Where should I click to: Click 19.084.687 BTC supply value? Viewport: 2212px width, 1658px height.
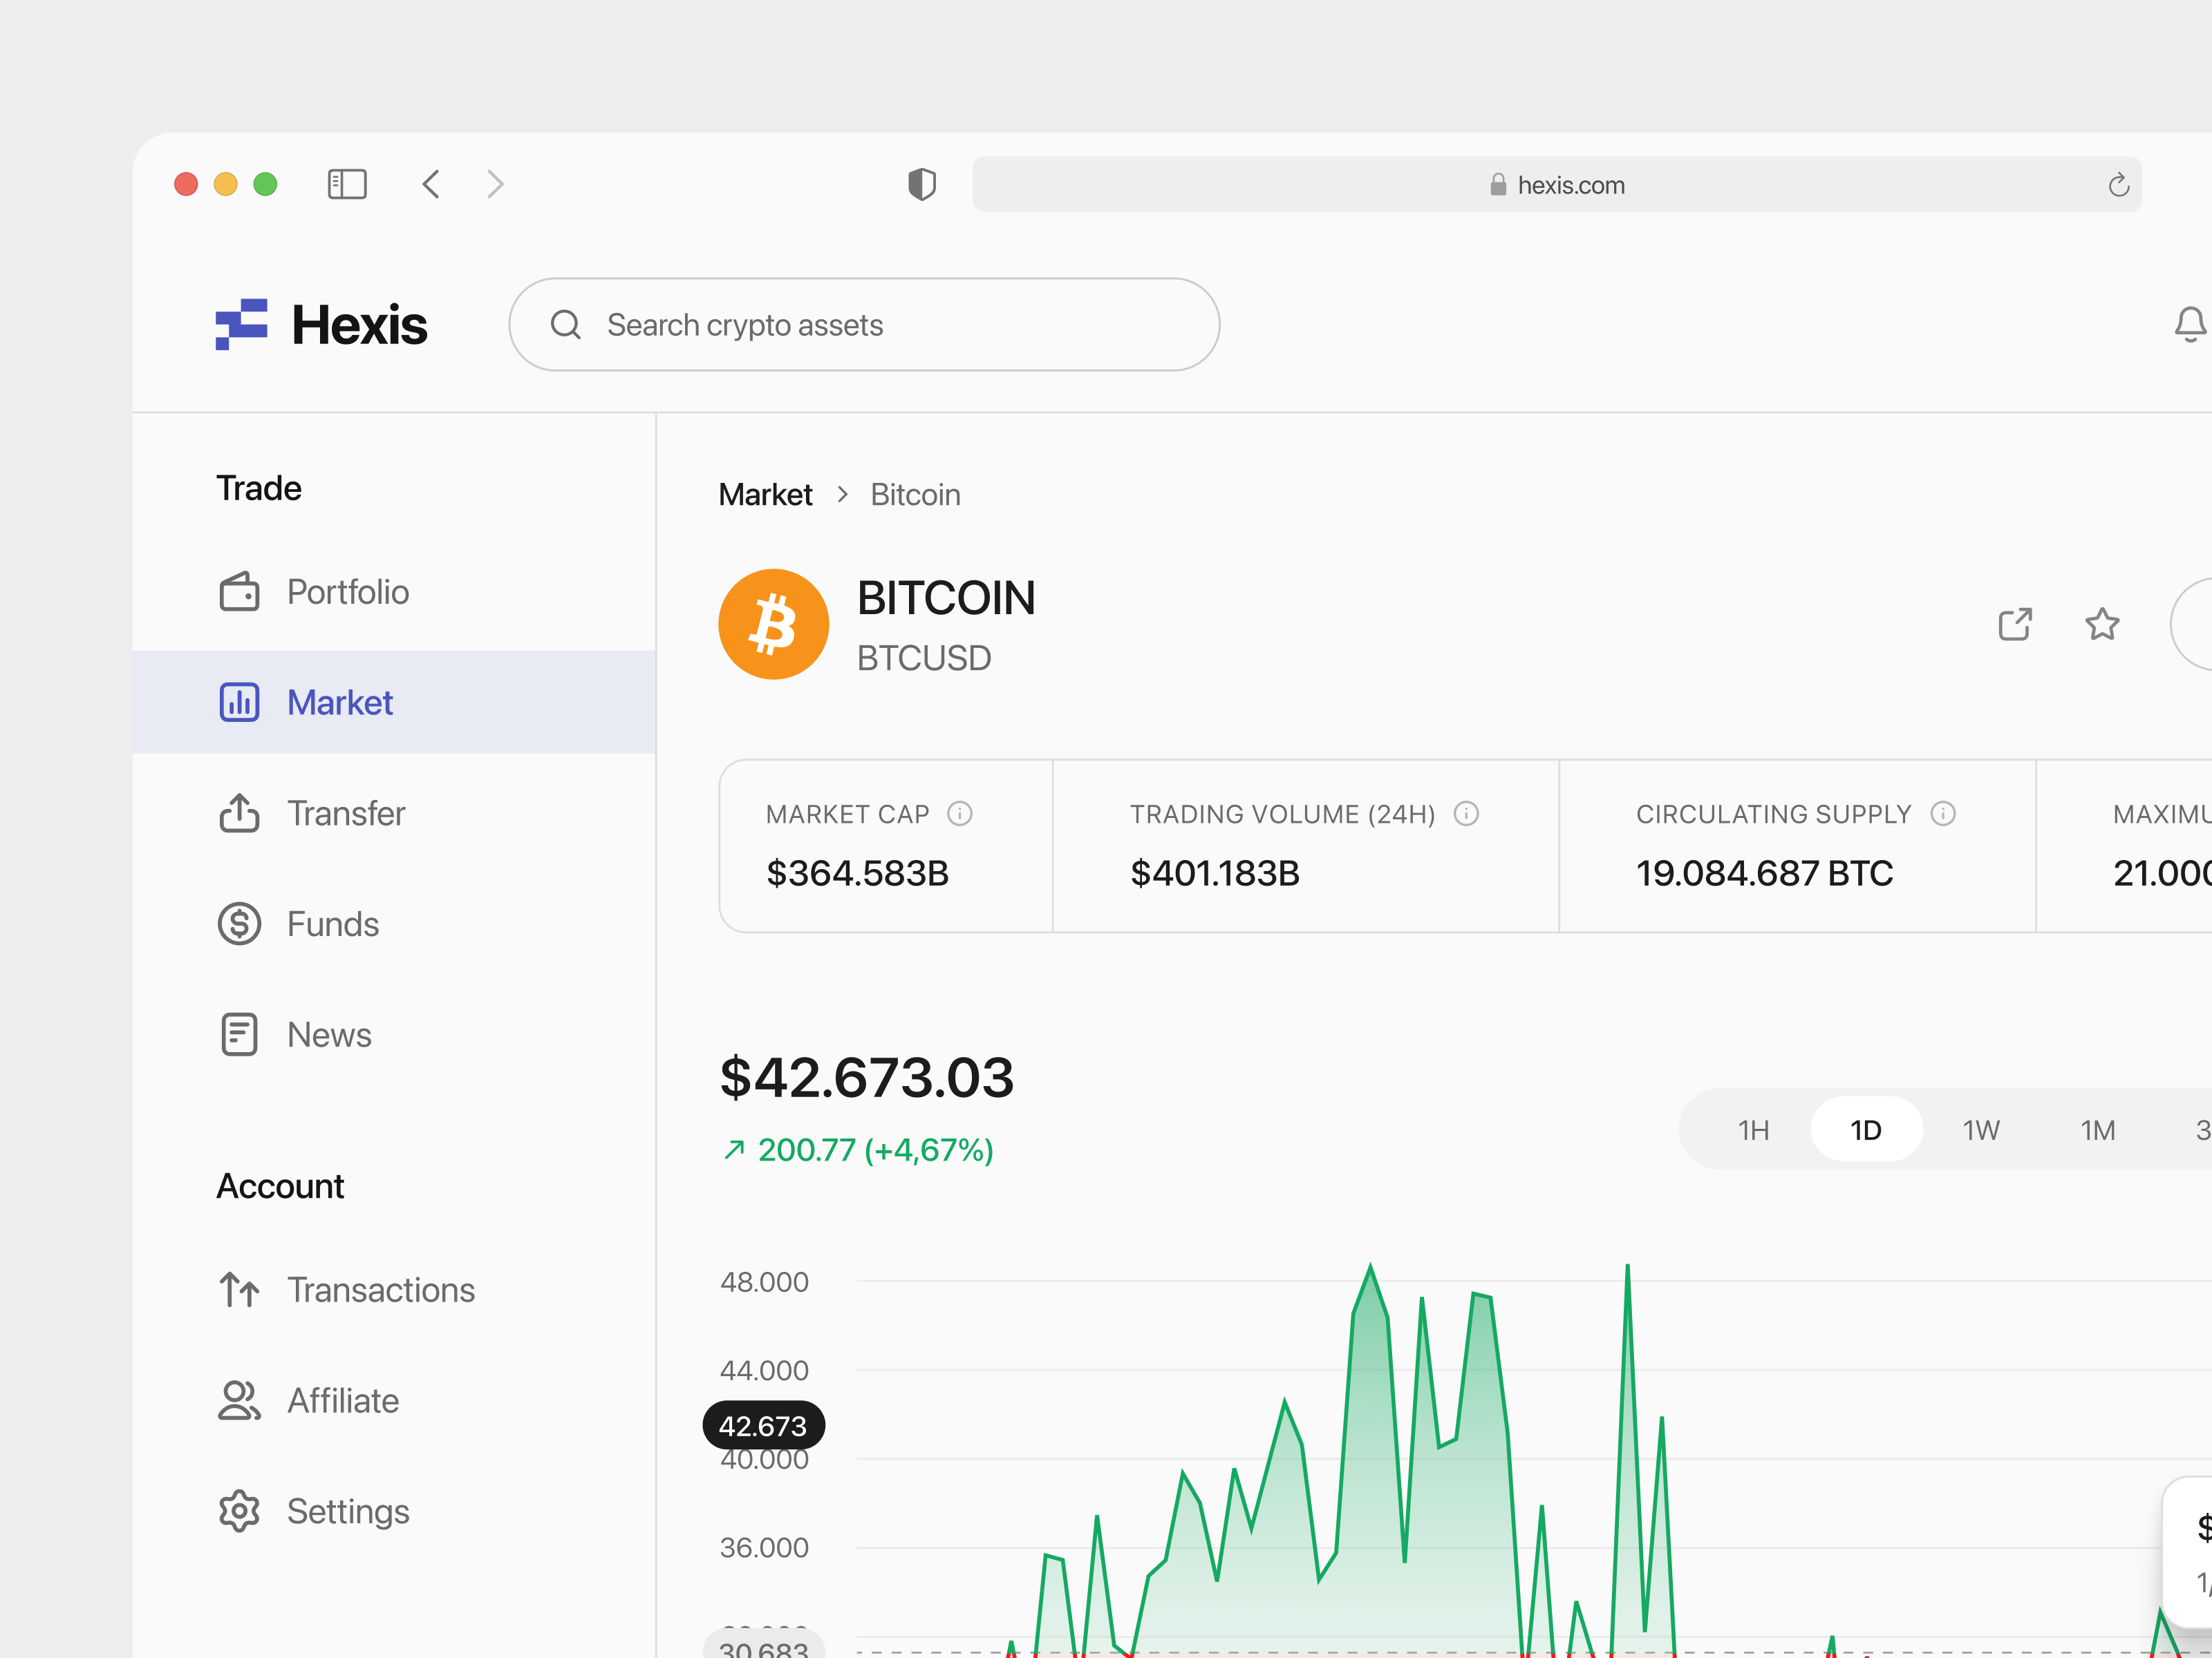[x=1764, y=873]
